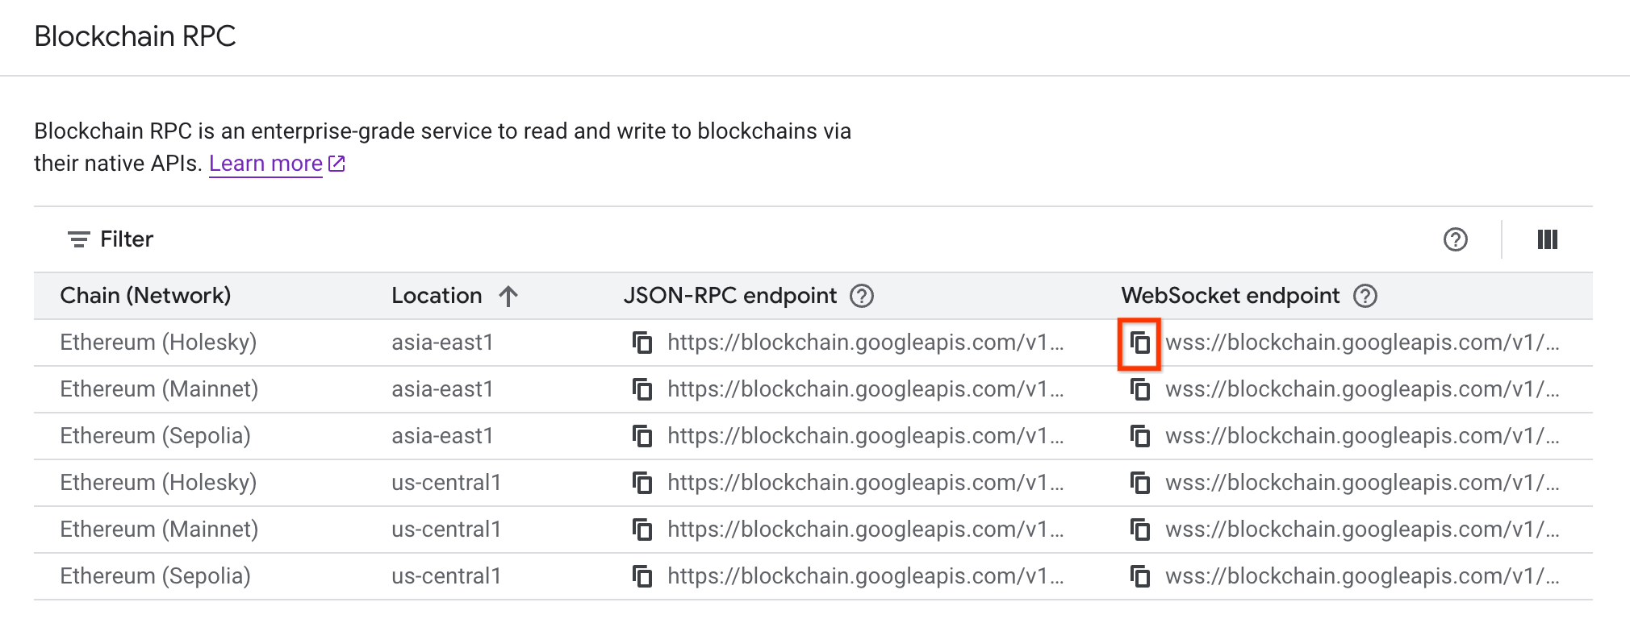Click the table help icon
The height and width of the screenshot is (623, 1630).
tap(1454, 239)
